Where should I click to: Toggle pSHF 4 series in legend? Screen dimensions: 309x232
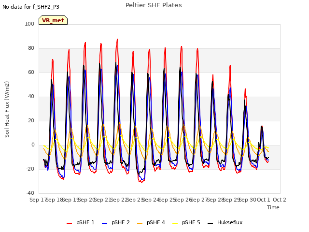coord(151,222)
